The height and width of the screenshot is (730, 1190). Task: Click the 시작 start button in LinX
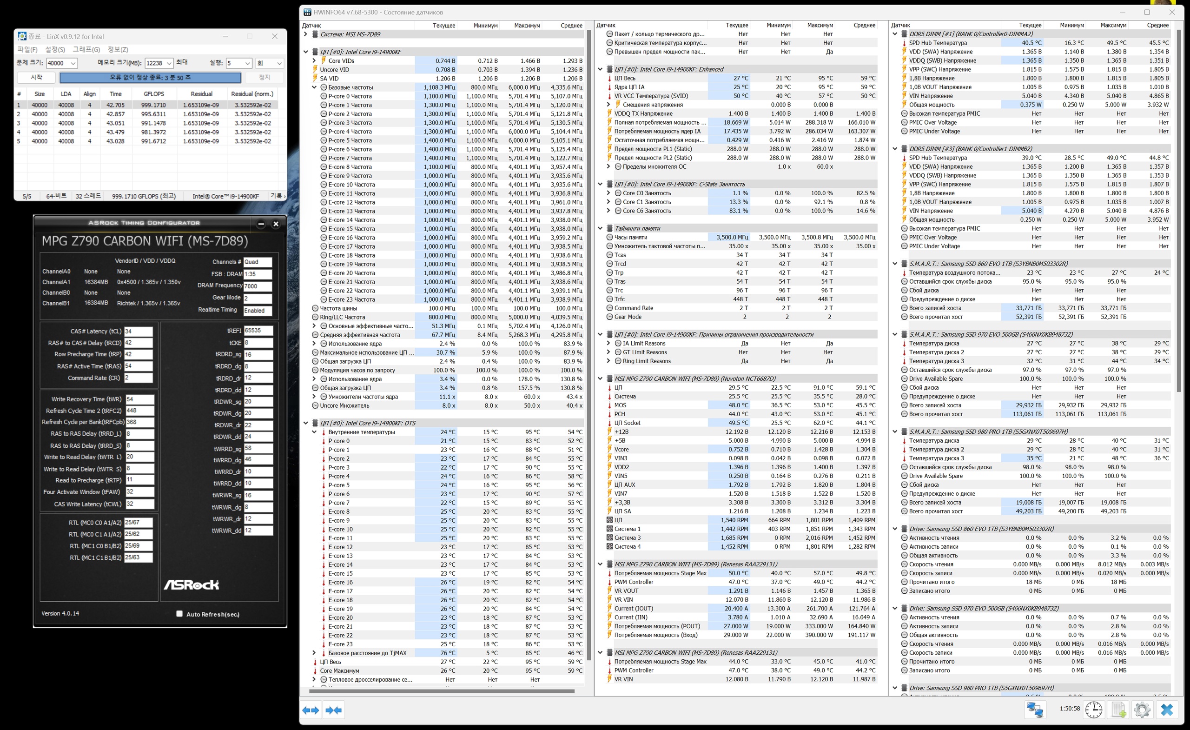pyautogui.click(x=36, y=77)
